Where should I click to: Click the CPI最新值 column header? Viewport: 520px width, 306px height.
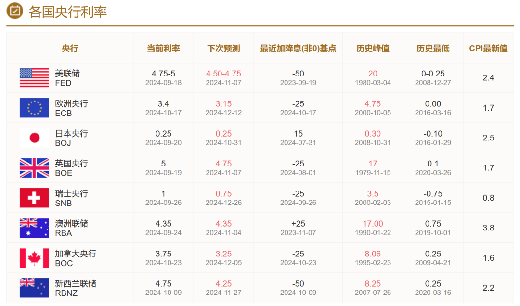[x=488, y=48]
